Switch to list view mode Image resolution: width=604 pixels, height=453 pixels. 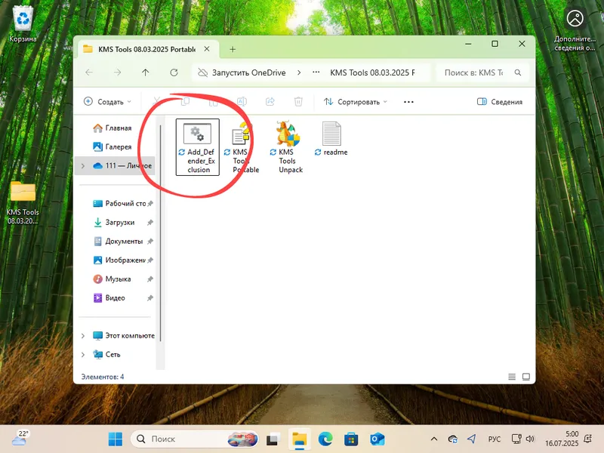[511, 375]
